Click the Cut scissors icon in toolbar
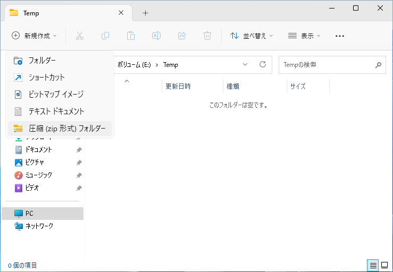The height and width of the screenshot is (272, 393). pyautogui.click(x=80, y=36)
